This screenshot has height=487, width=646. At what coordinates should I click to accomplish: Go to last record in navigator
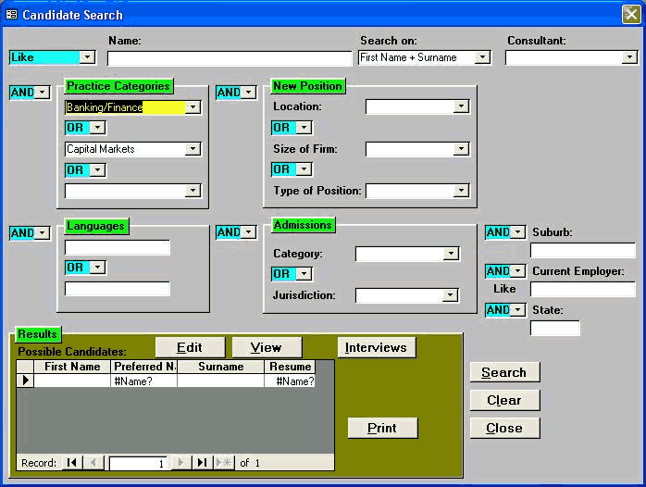pyautogui.click(x=203, y=463)
